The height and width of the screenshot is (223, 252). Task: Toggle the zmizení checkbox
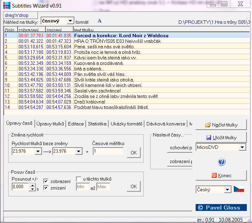(x=46, y=187)
